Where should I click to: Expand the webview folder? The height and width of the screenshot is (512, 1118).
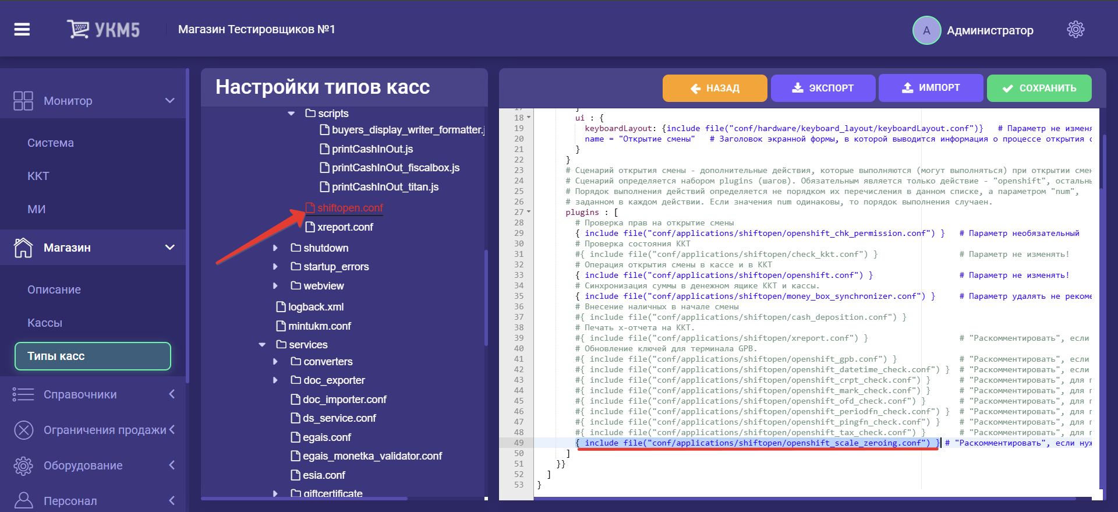tap(276, 286)
